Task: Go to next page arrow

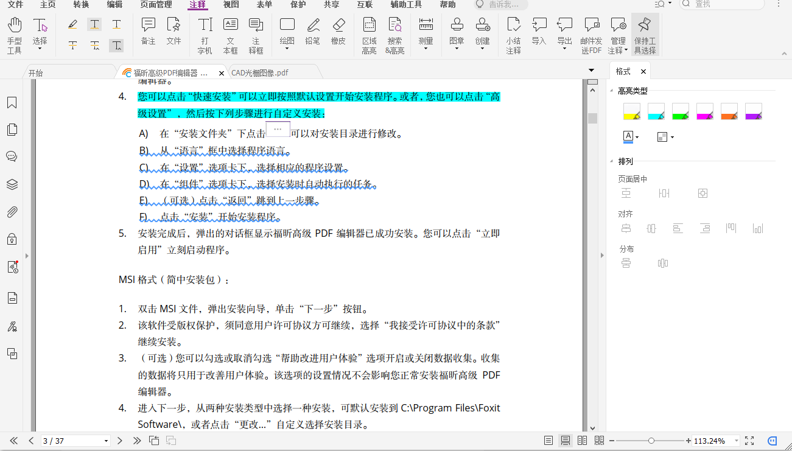Action: 120,441
